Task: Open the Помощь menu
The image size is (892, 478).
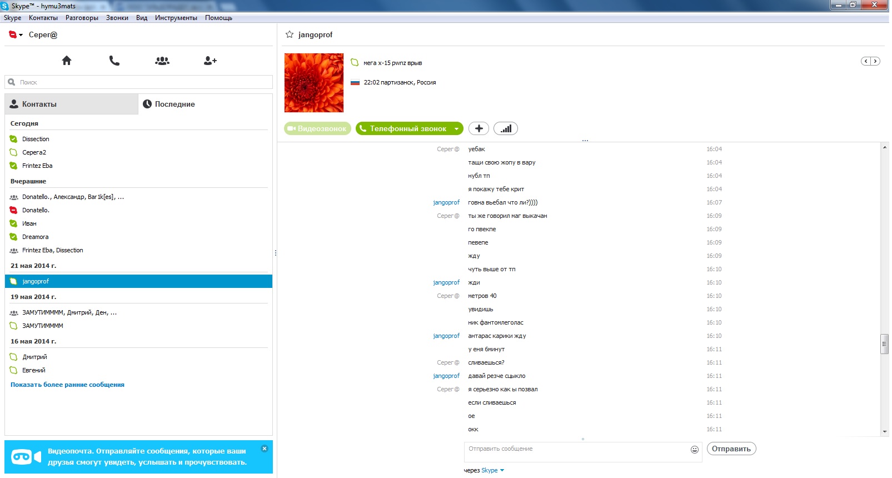Action: tap(218, 18)
